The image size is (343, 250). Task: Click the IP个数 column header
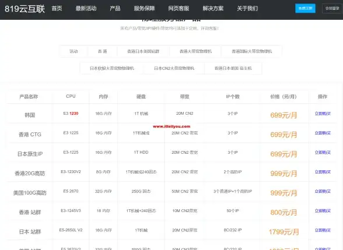(x=233, y=97)
